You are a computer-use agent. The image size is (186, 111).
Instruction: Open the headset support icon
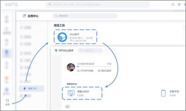tap(173, 4)
